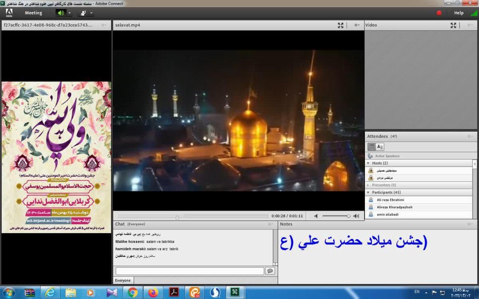Maximize the Video pod to full screen

pyautogui.click(x=453, y=25)
